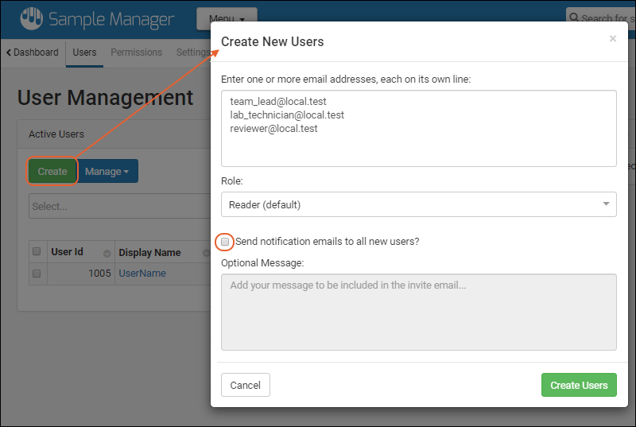
Task: Click the green Create button
Action: point(52,171)
